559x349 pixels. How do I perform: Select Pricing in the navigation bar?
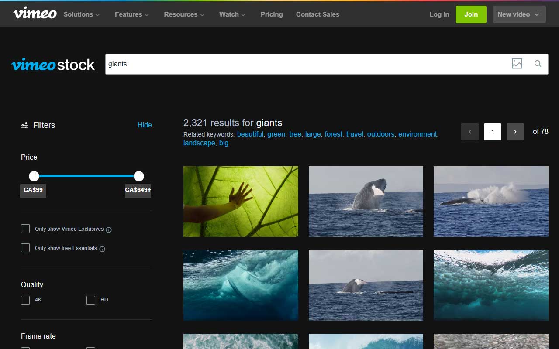[x=272, y=14]
